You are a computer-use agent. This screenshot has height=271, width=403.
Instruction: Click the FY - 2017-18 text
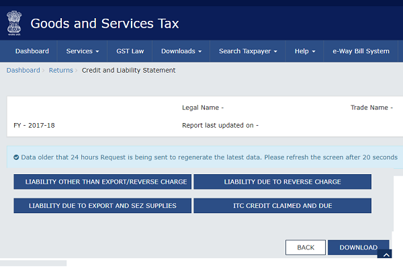pyautogui.click(x=34, y=125)
